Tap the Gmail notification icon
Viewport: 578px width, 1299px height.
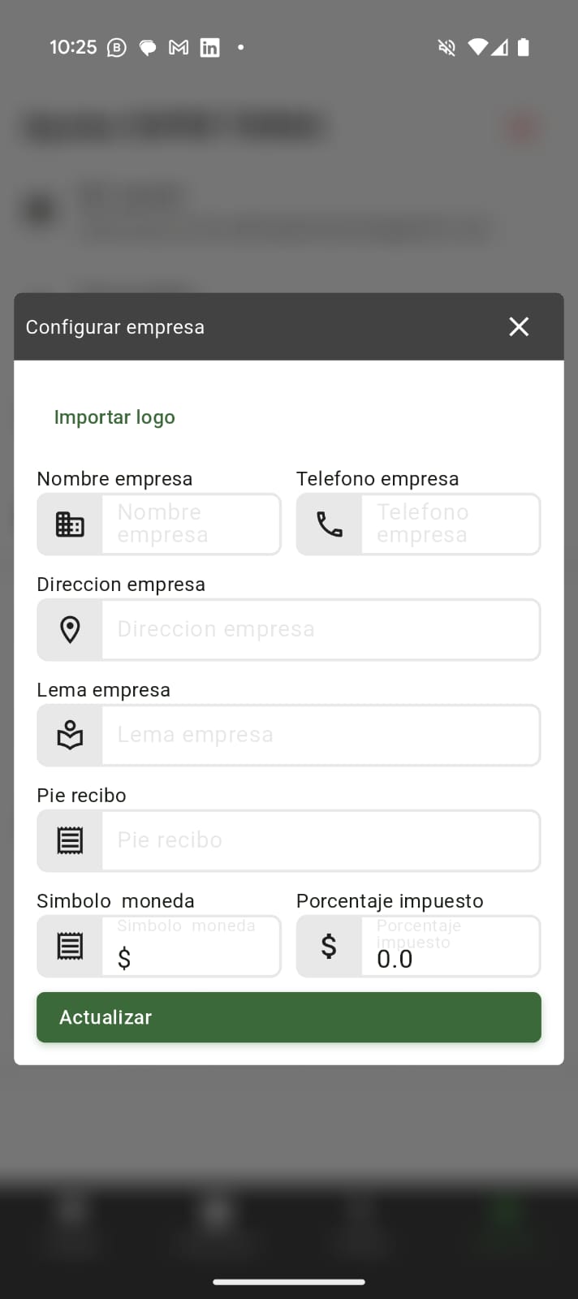tap(179, 48)
